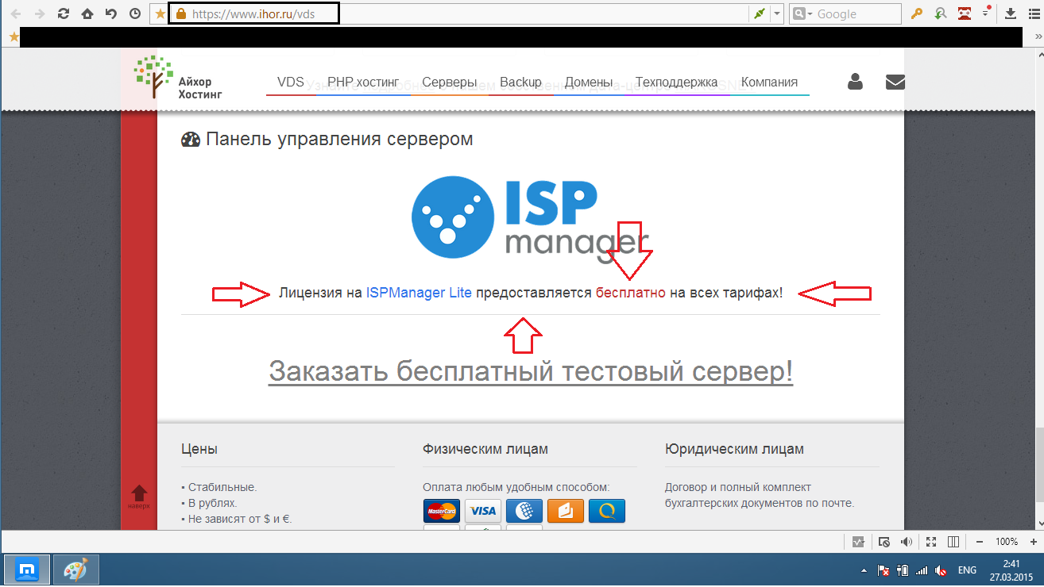Open the Техподдержка menu item

tap(677, 82)
